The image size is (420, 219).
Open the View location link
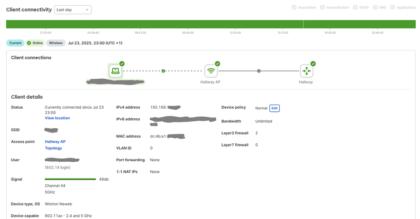[x=57, y=118]
